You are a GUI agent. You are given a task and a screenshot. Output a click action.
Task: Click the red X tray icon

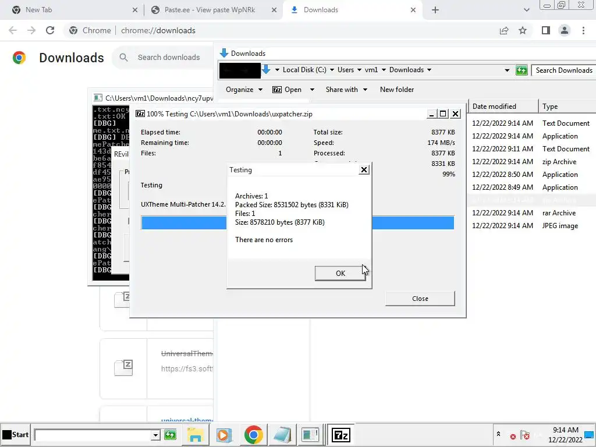coord(513,437)
